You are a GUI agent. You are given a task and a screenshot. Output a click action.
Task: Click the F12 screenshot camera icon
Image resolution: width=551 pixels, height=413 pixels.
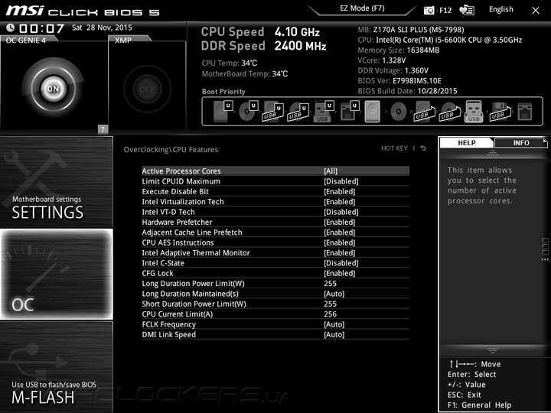click(429, 10)
